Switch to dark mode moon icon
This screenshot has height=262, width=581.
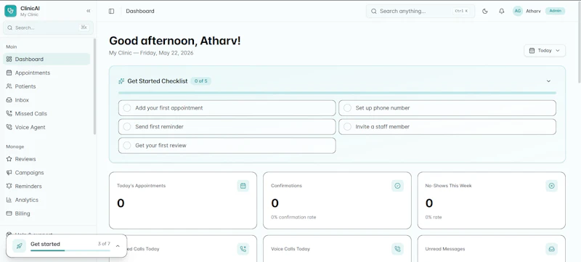point(484,11)
